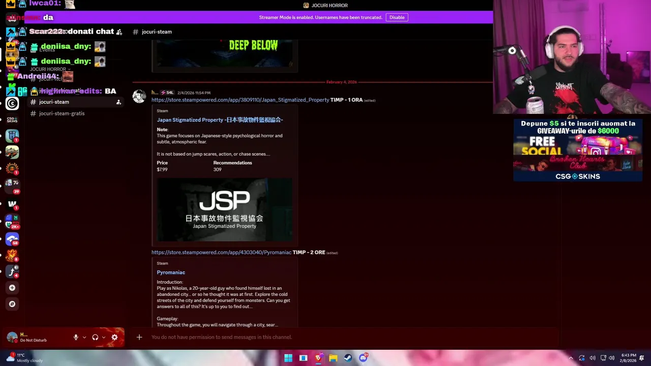The height and width of the screenshot is (366, 651).
Task: Click Japan Stigmatized Property embed title
Action: 220,120
